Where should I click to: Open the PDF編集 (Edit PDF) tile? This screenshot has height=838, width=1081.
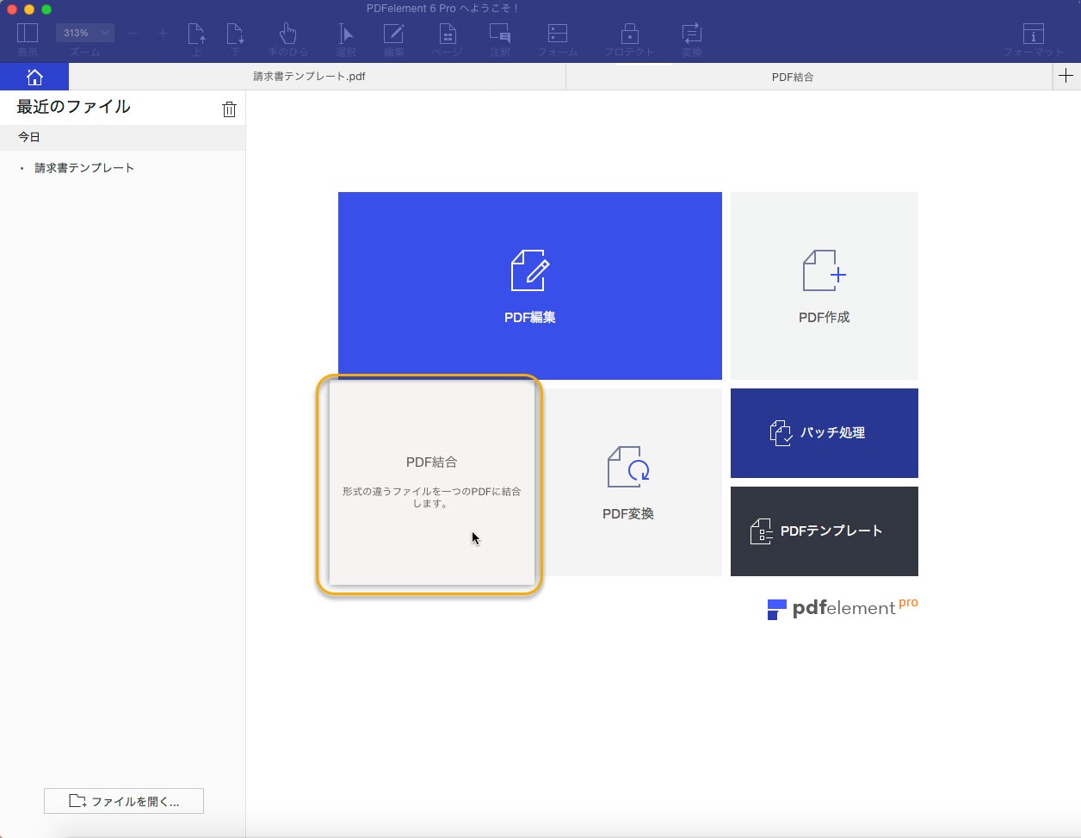[529, 286]
